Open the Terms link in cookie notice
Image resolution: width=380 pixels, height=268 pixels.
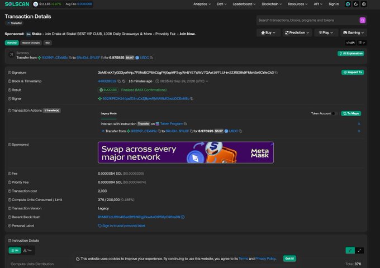[243, 259]
